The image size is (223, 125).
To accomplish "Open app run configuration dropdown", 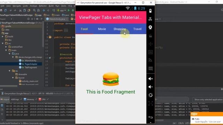I will click(x=61, y=10).
